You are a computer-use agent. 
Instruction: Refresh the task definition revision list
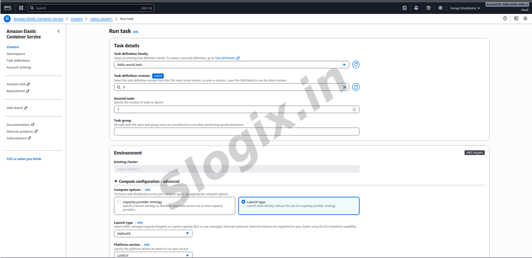pos(356,87)
